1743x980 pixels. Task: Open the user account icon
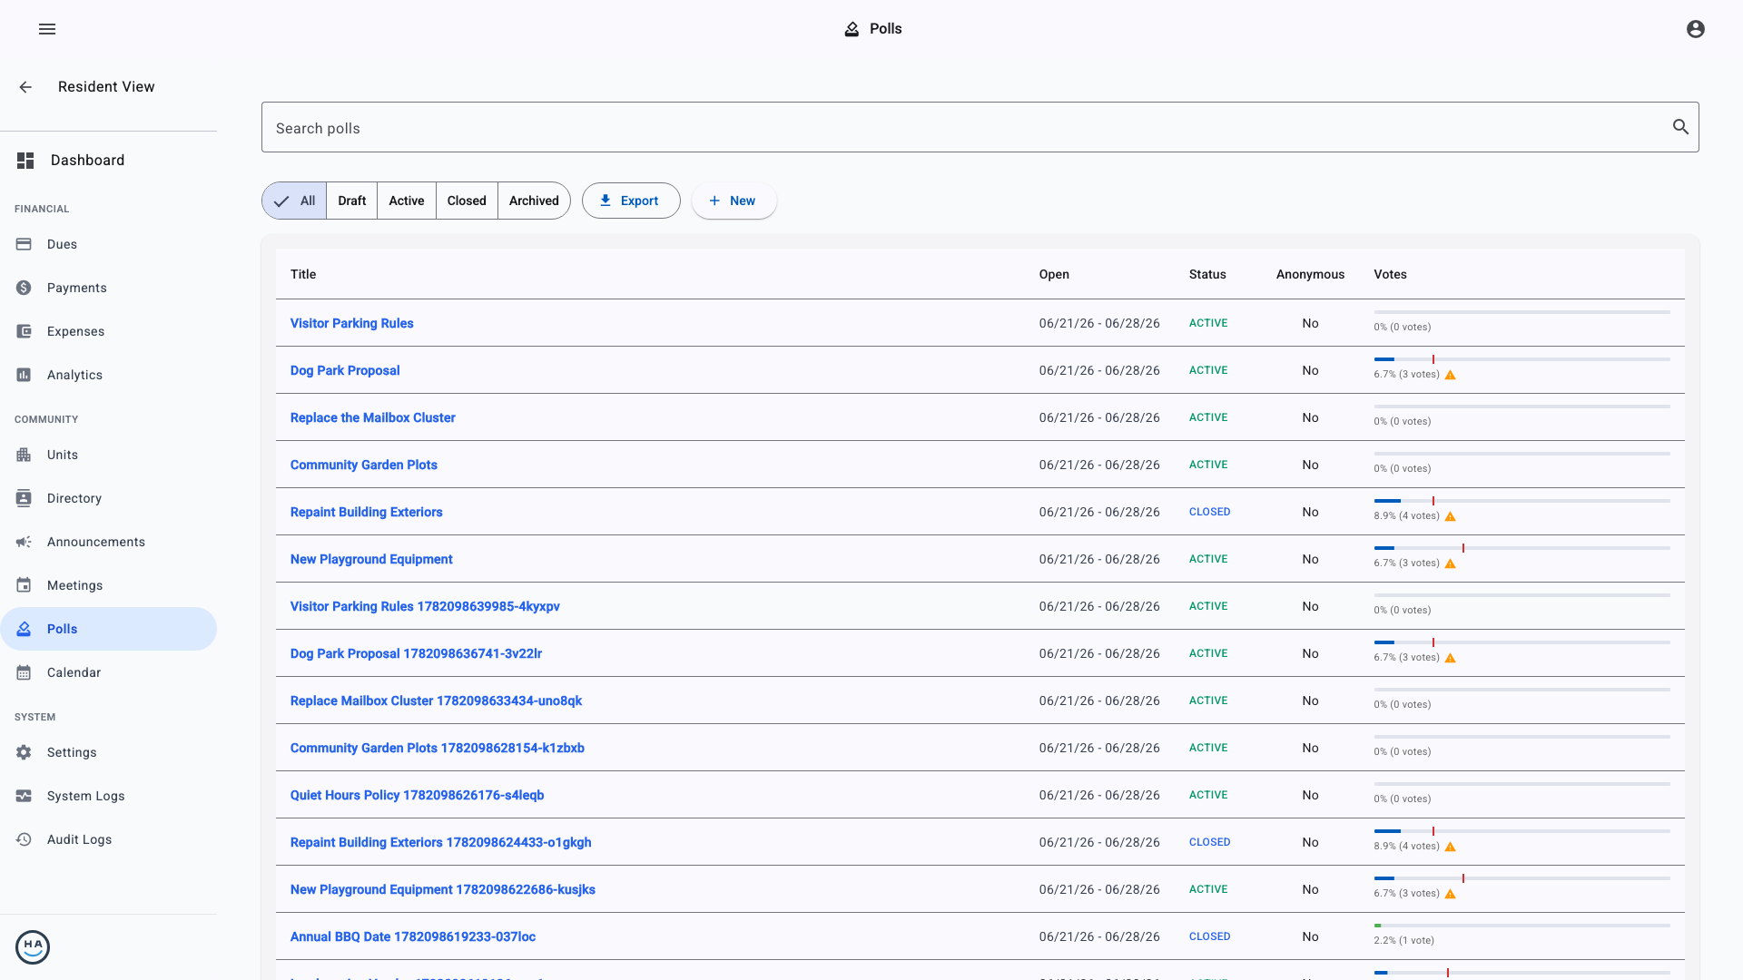point(1696,29)
